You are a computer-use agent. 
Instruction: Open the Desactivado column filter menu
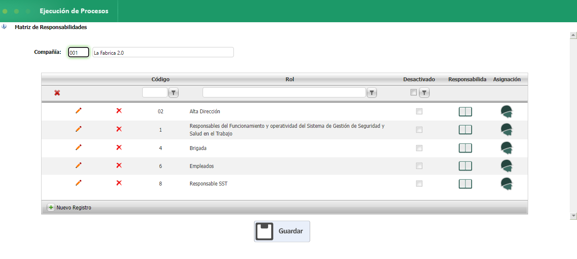(x=424, y=93)
